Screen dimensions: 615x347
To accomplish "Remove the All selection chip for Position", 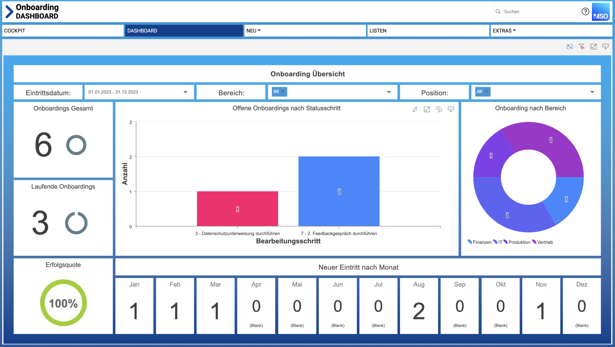I will coord(486,91).
